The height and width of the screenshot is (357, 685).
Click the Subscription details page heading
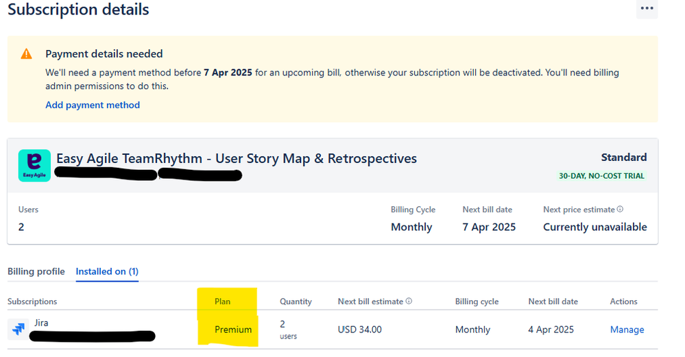79,9
